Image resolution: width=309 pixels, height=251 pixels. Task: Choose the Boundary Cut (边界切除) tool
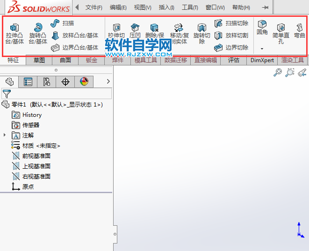click(231, 48)
